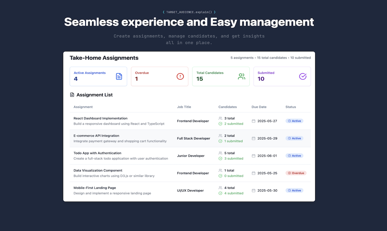Screen dimensions: 387x231
Task: Click check icon next to '2 submitted'
Action: pyautogui.click(x=220, y=124)
